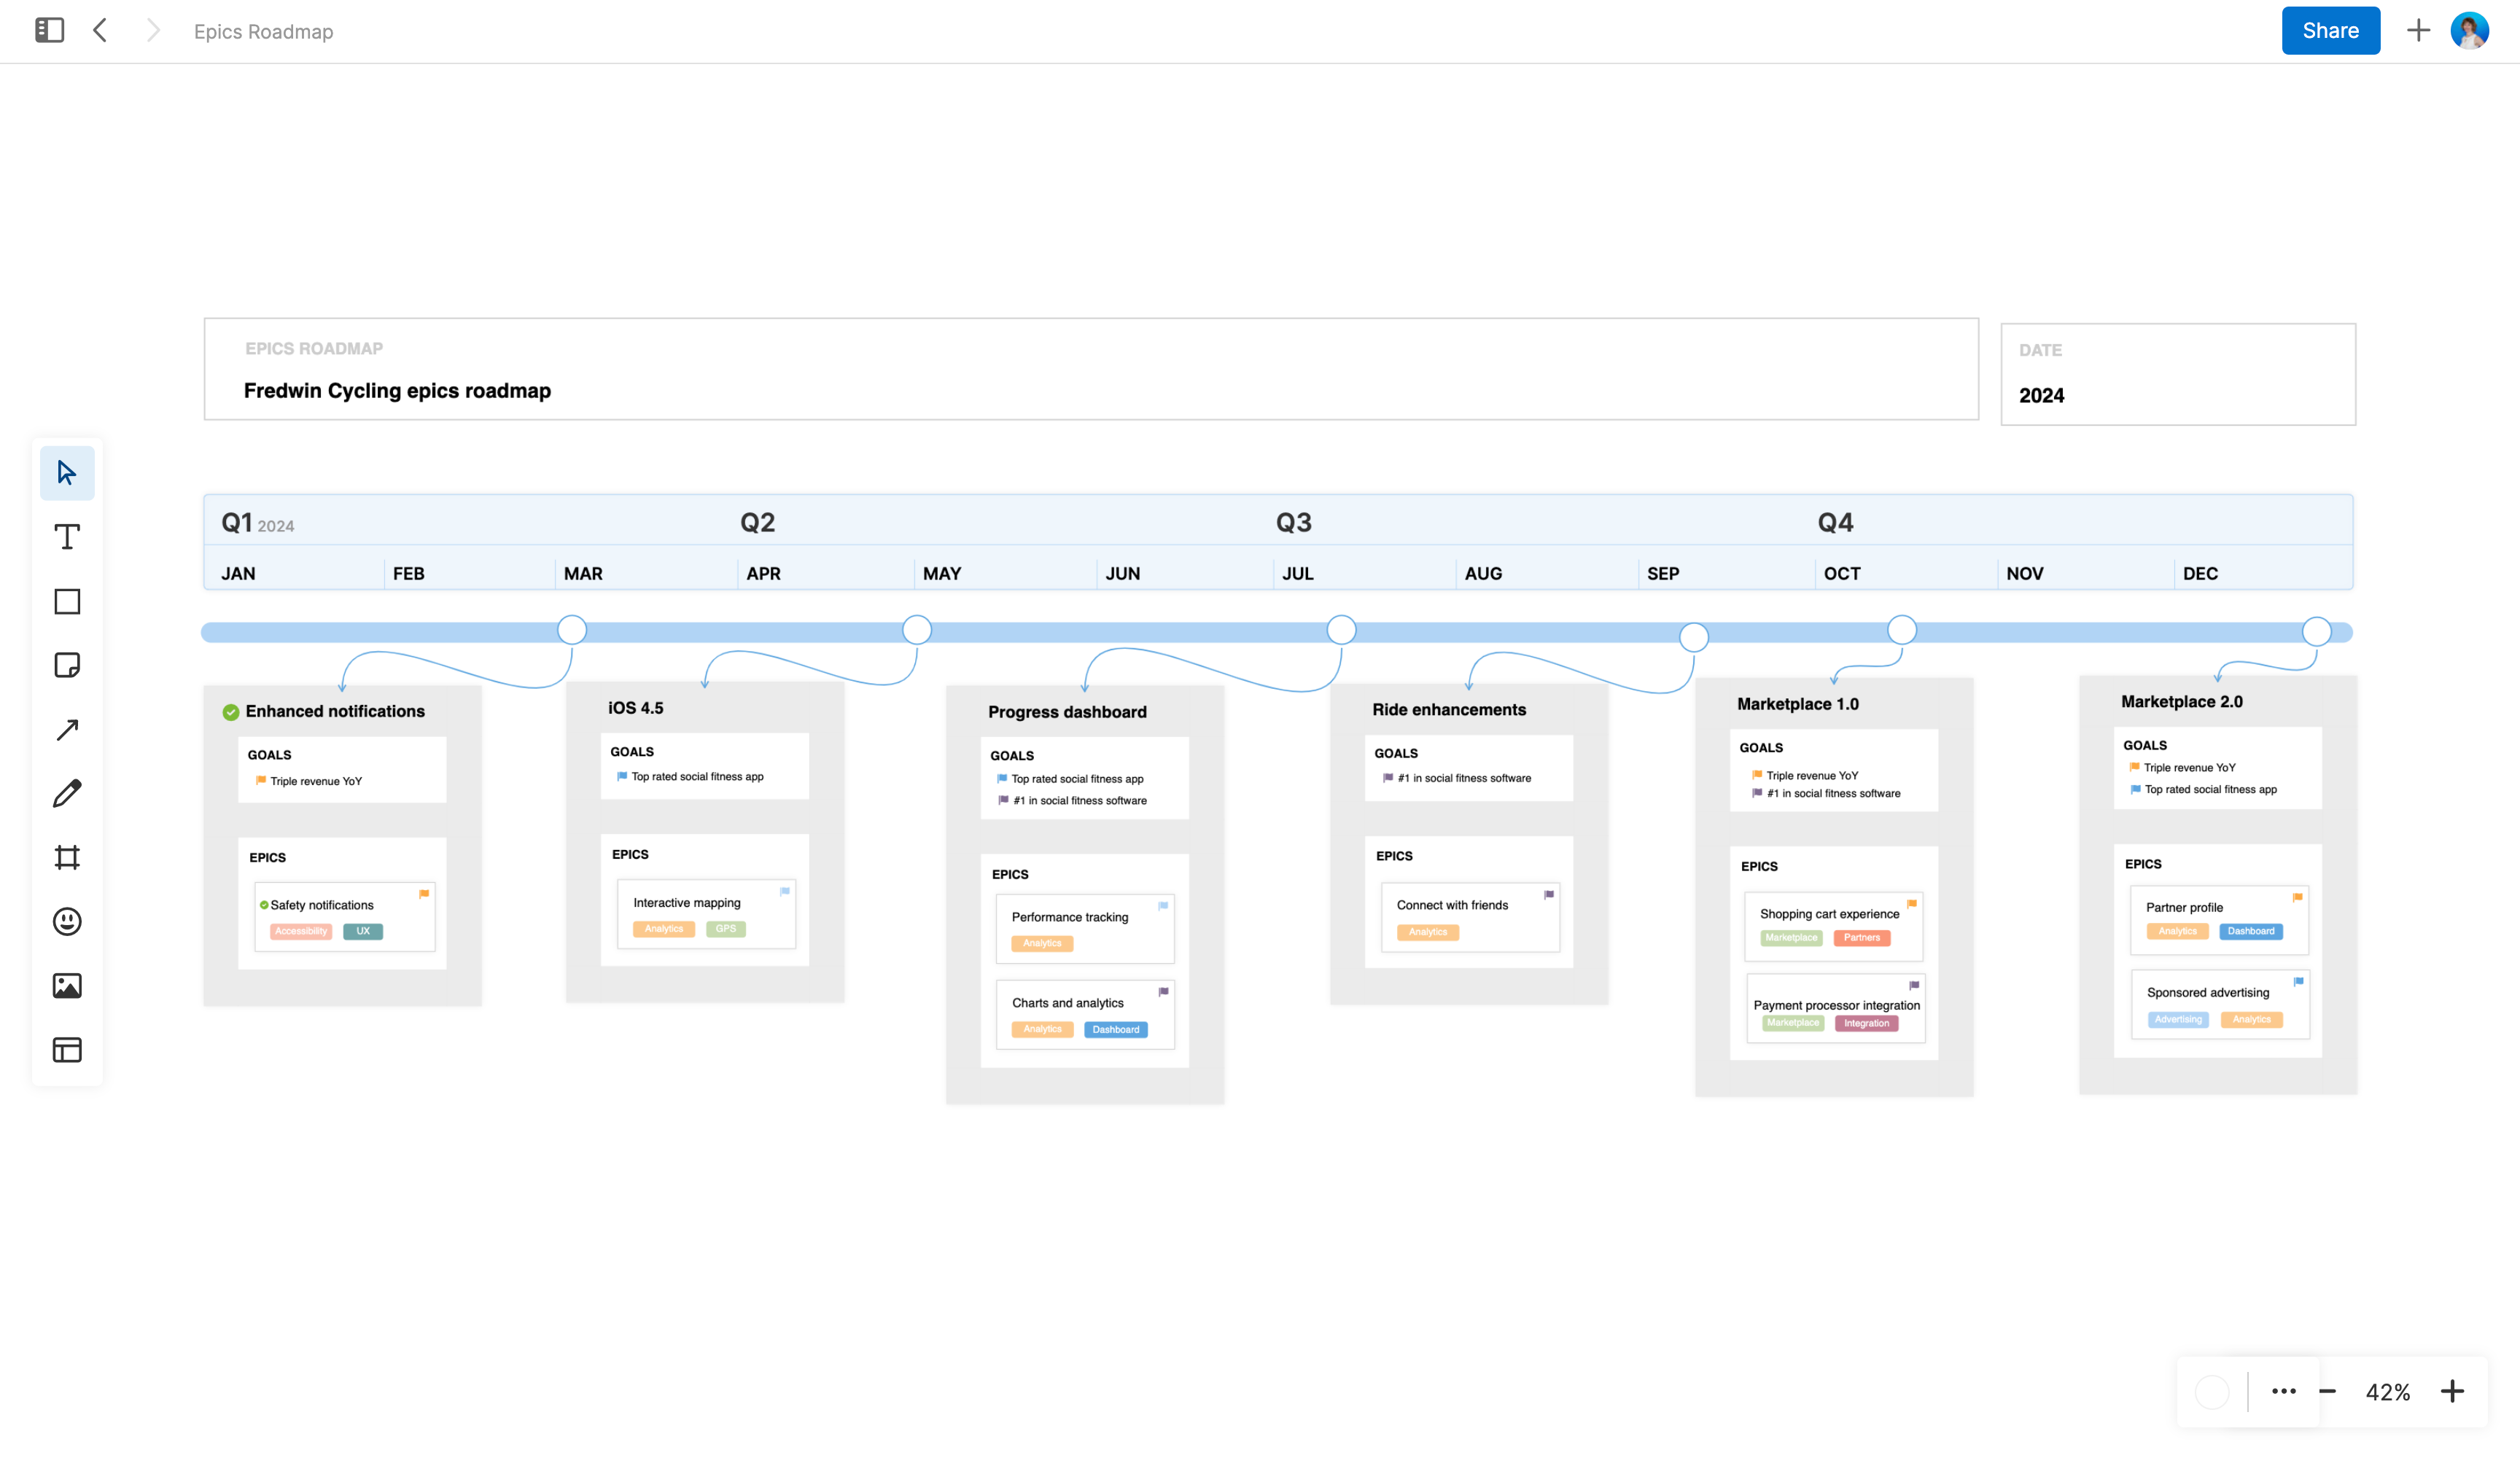Open the user profile avatar menu

[x=2469, y=30]
